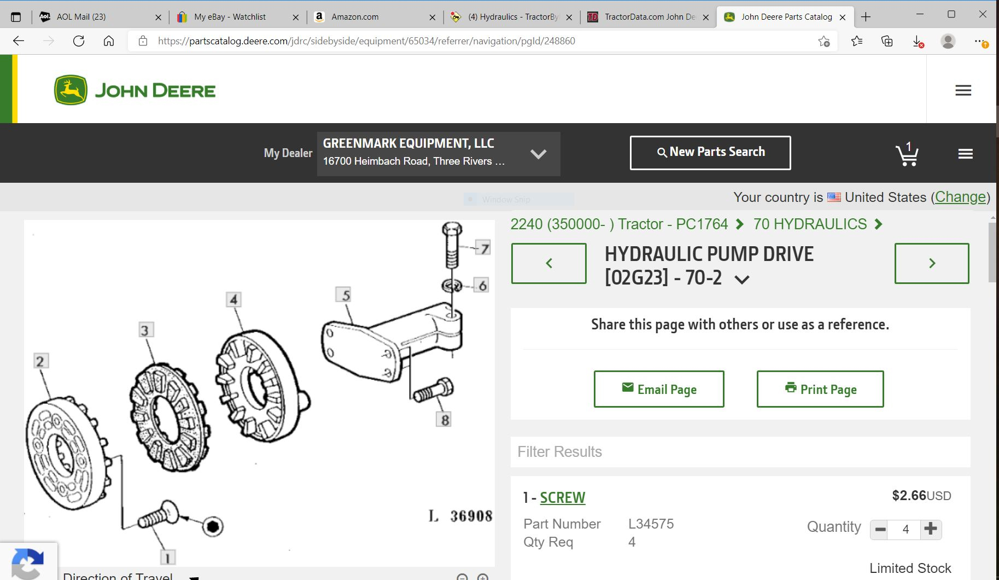The height and width of the screenshot is (580, 999).
Task: Select callout 1 in the diagram
Action: (168, 558)
